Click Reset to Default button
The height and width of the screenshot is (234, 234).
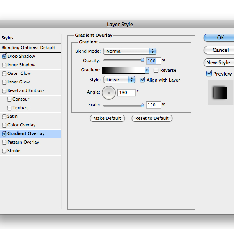[x=152, y=118]
